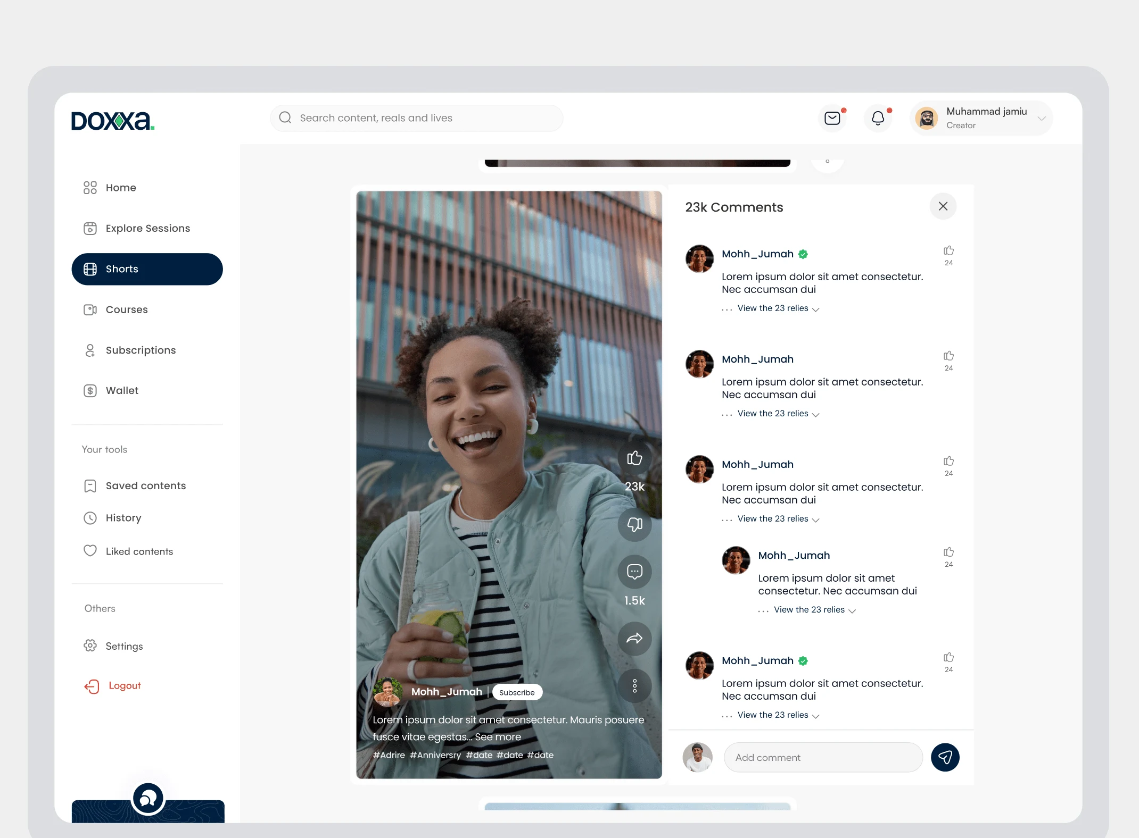1139x838 pixels.
Task: Go to Home in sidebar
Action: tap(147, 188)
